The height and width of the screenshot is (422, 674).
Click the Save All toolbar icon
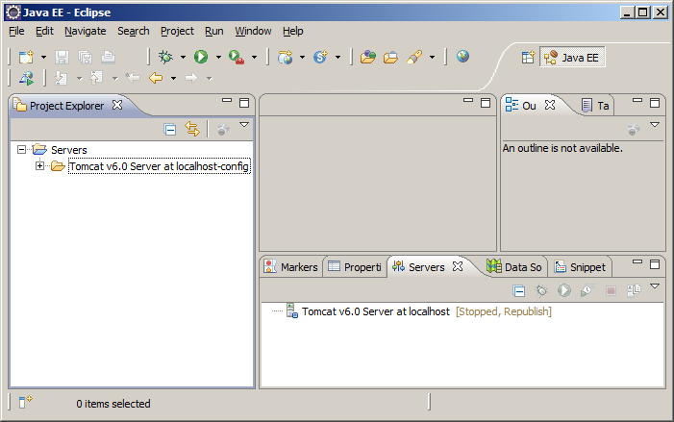(86, 57)
